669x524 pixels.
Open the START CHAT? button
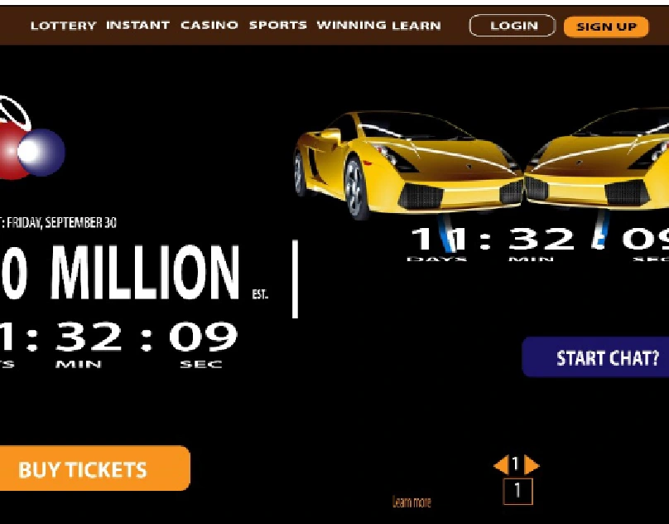(x=595, y=357)
